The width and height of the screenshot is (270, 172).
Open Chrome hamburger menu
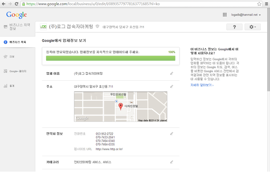[x=266, y=4]
